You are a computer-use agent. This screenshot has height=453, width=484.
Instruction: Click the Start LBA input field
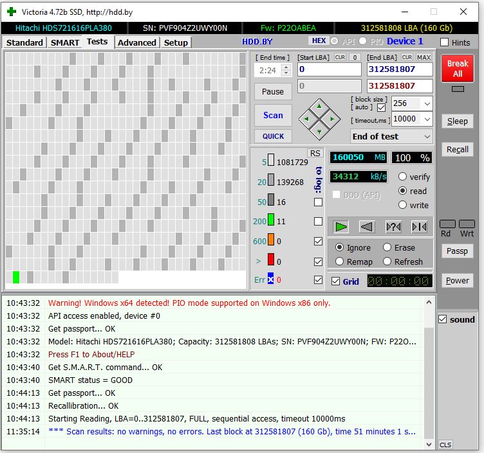point(330,69)
